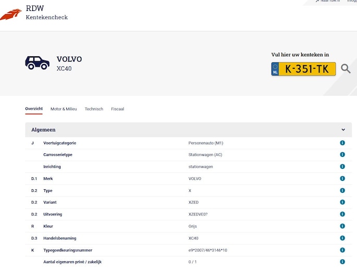Collapse the Algemeen section chevron
357x268 pixels.
[x=343, y=130]
